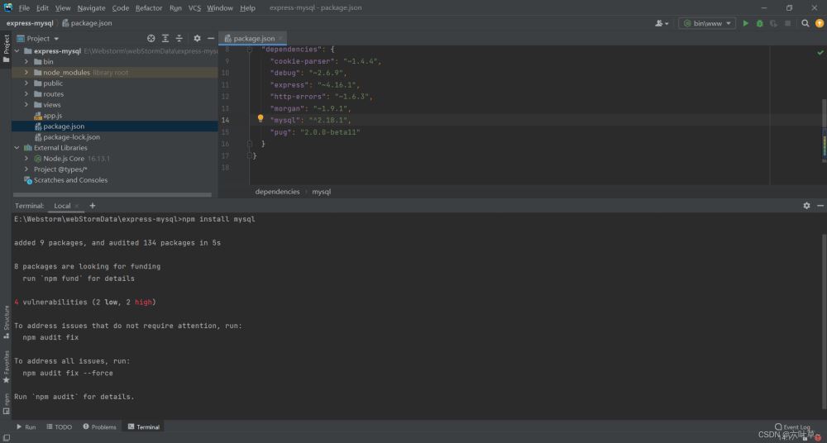
Task: Select package-lock.json in project tree
Action: click(x=71, y=137)
